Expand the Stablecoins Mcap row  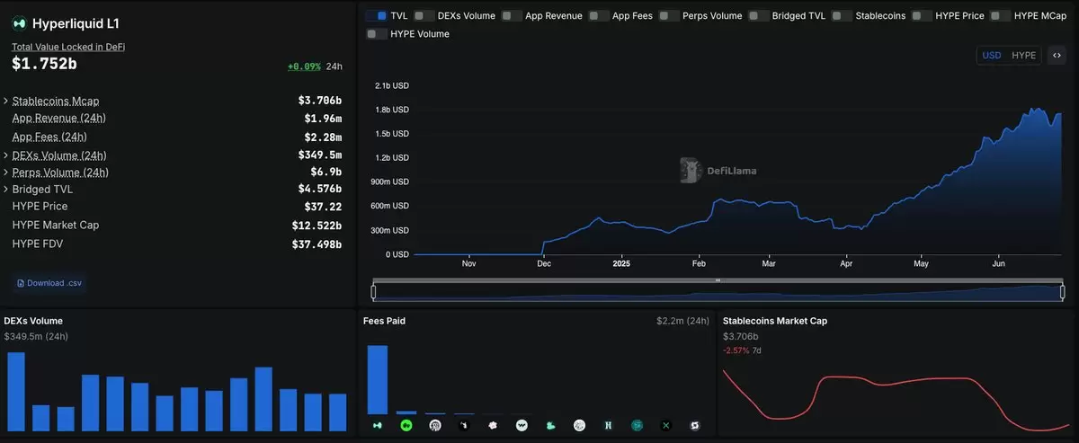(x=6, y=101)
